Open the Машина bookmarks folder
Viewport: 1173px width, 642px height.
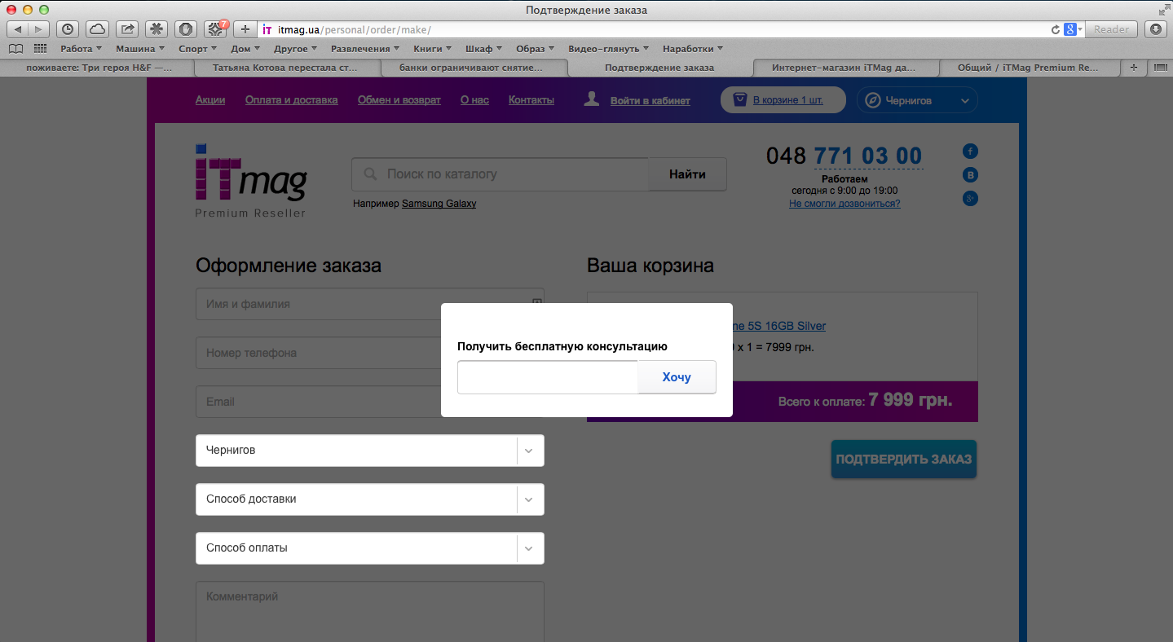click(x=140, y=49)
